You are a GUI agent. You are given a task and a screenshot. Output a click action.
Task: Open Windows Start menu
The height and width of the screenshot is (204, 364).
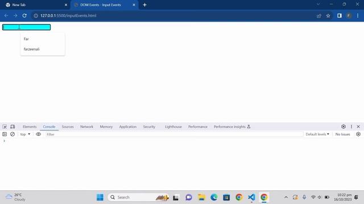pyautogui.click(x=100, y=197)
